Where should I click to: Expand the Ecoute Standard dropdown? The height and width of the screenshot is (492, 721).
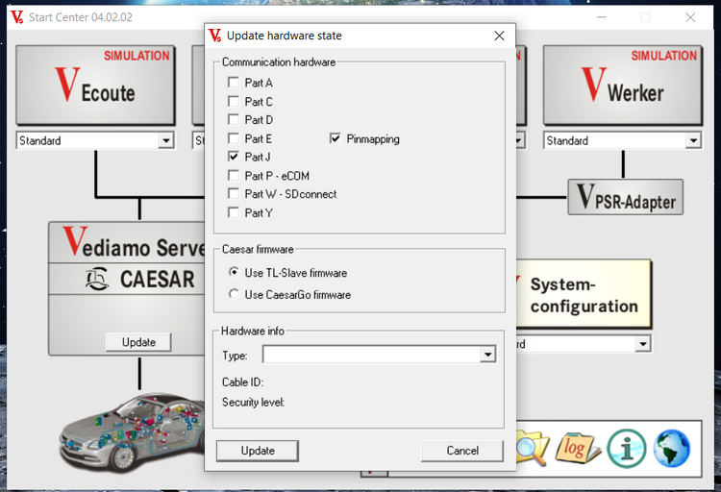(165, 140)
